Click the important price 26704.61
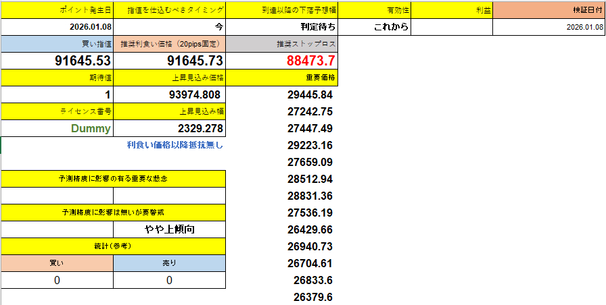This screenshot has height=305, width=606. [x=310, y=264]
